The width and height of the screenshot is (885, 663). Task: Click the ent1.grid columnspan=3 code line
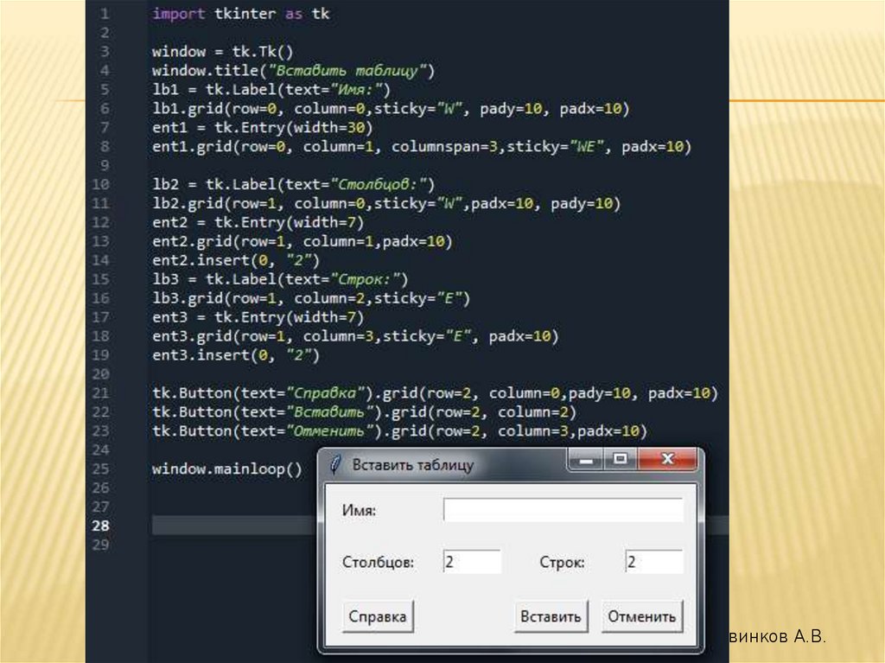[422, 147]
